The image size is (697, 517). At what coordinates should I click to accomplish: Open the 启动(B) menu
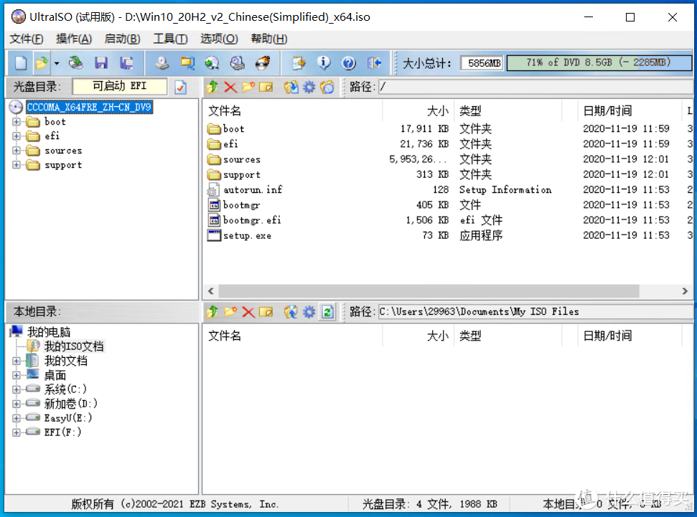(122, 39)
